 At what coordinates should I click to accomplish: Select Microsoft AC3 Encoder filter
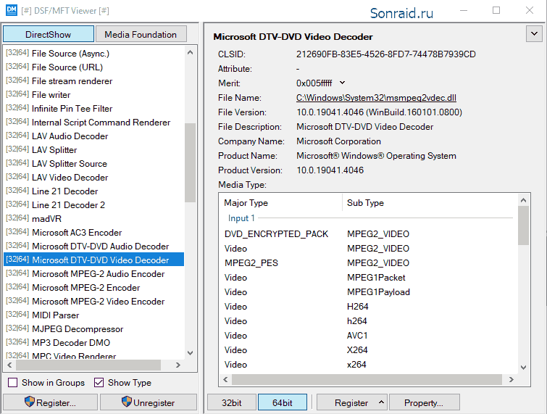click(x=94, y=233)
